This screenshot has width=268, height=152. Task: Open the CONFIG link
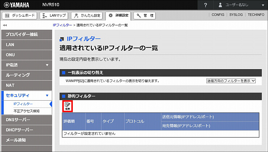218,15
